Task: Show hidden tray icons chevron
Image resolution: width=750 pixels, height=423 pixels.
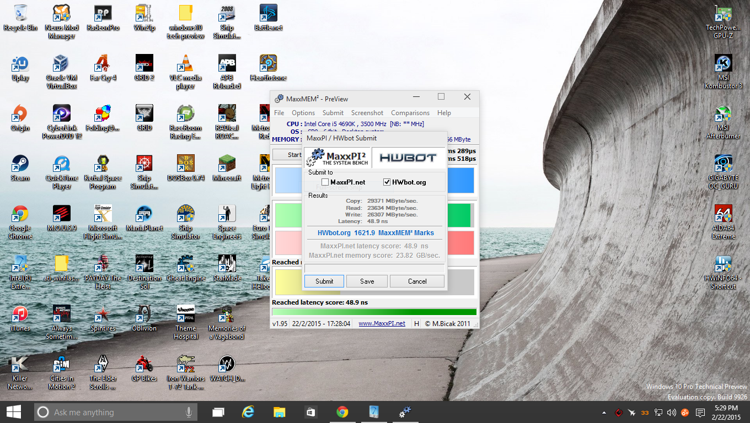Action: [x=605, y=412]
